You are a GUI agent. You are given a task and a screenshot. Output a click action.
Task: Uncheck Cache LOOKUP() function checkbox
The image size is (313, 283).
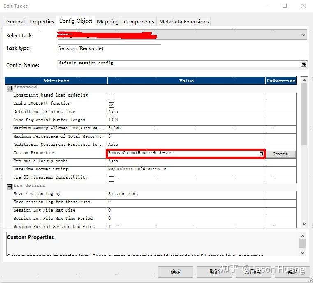click(111, 105)
